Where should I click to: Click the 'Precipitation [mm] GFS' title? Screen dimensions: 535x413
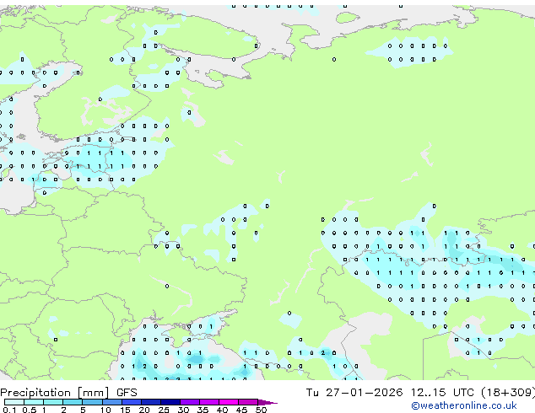point(68,393)
